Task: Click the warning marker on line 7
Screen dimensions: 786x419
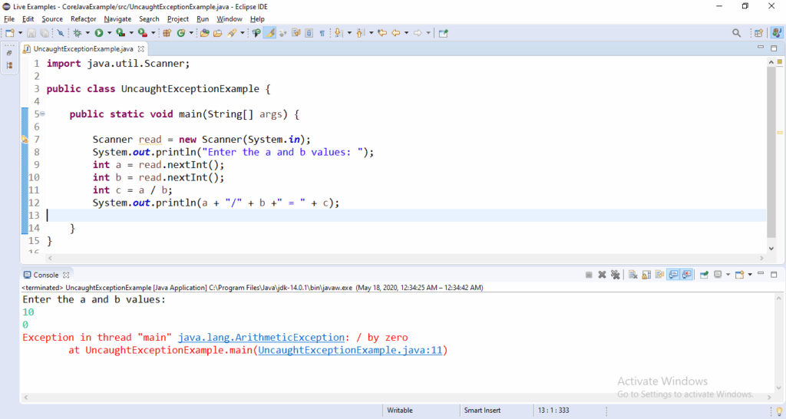Action: coord(25,140)
